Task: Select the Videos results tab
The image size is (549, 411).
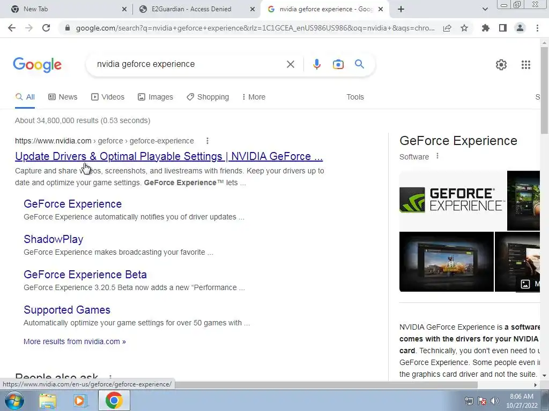Action: coord(107,97)
